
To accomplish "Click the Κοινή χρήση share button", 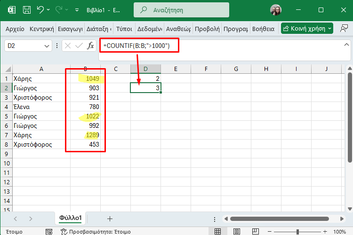I will tap(304, 29).
